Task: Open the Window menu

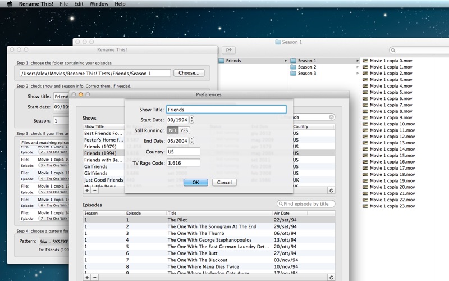Action: click(99, 4)
